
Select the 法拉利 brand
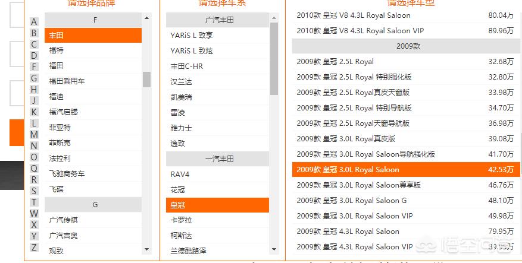coord(93,159)
